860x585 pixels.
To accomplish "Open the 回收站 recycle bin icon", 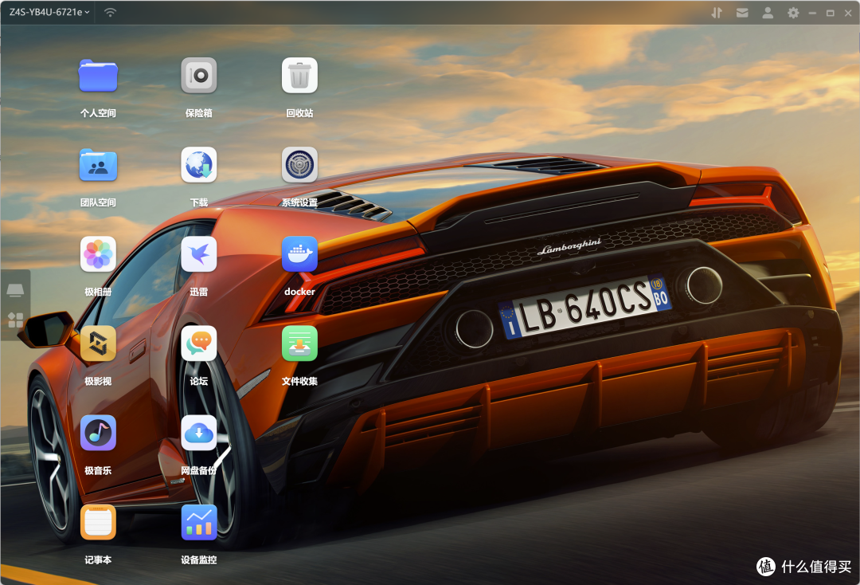I will click(299, 75).
